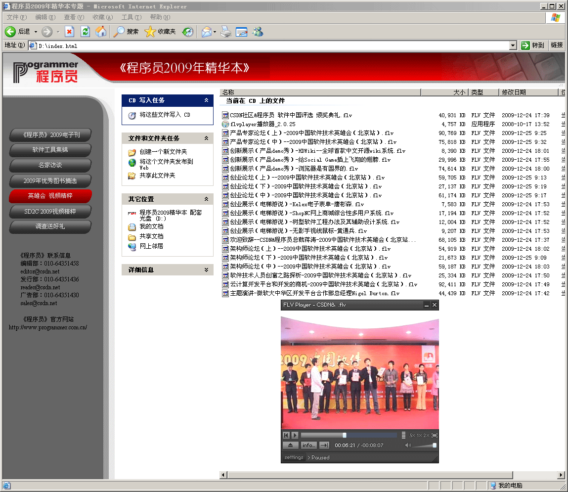Click 创建一个新文件夹 link
Image resolution: width=568 pixels, height=492 pixels.
(x=163, y=152)
